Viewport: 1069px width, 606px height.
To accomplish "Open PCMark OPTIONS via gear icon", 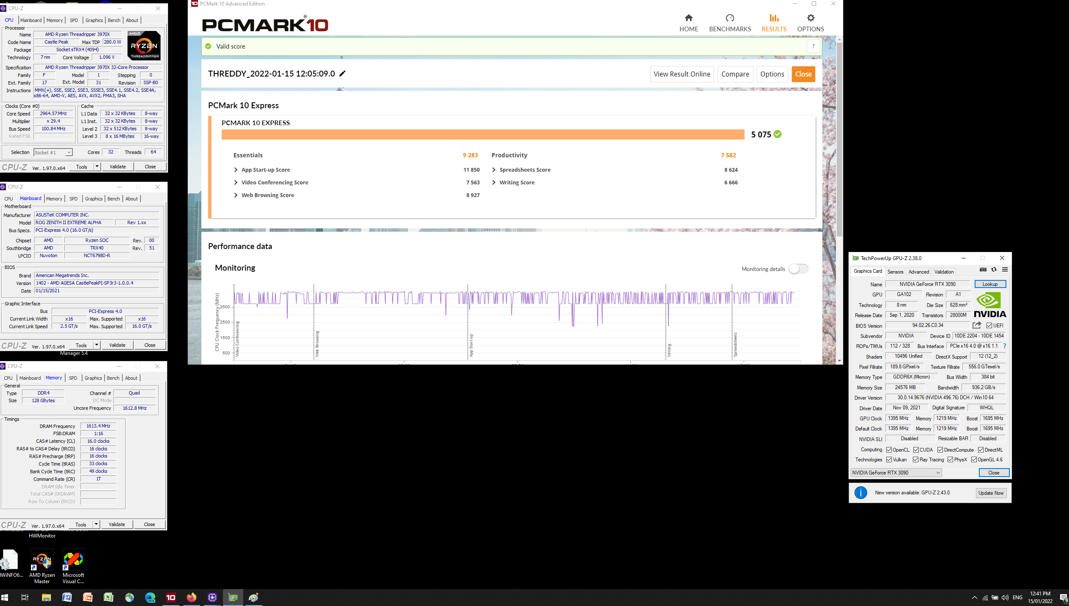I will tap(811, 23).
